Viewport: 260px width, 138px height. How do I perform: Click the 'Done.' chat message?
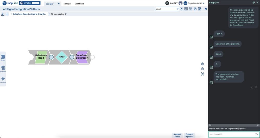pos(218,54)
